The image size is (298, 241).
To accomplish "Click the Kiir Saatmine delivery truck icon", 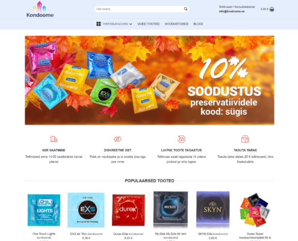I will click(54, 139).
